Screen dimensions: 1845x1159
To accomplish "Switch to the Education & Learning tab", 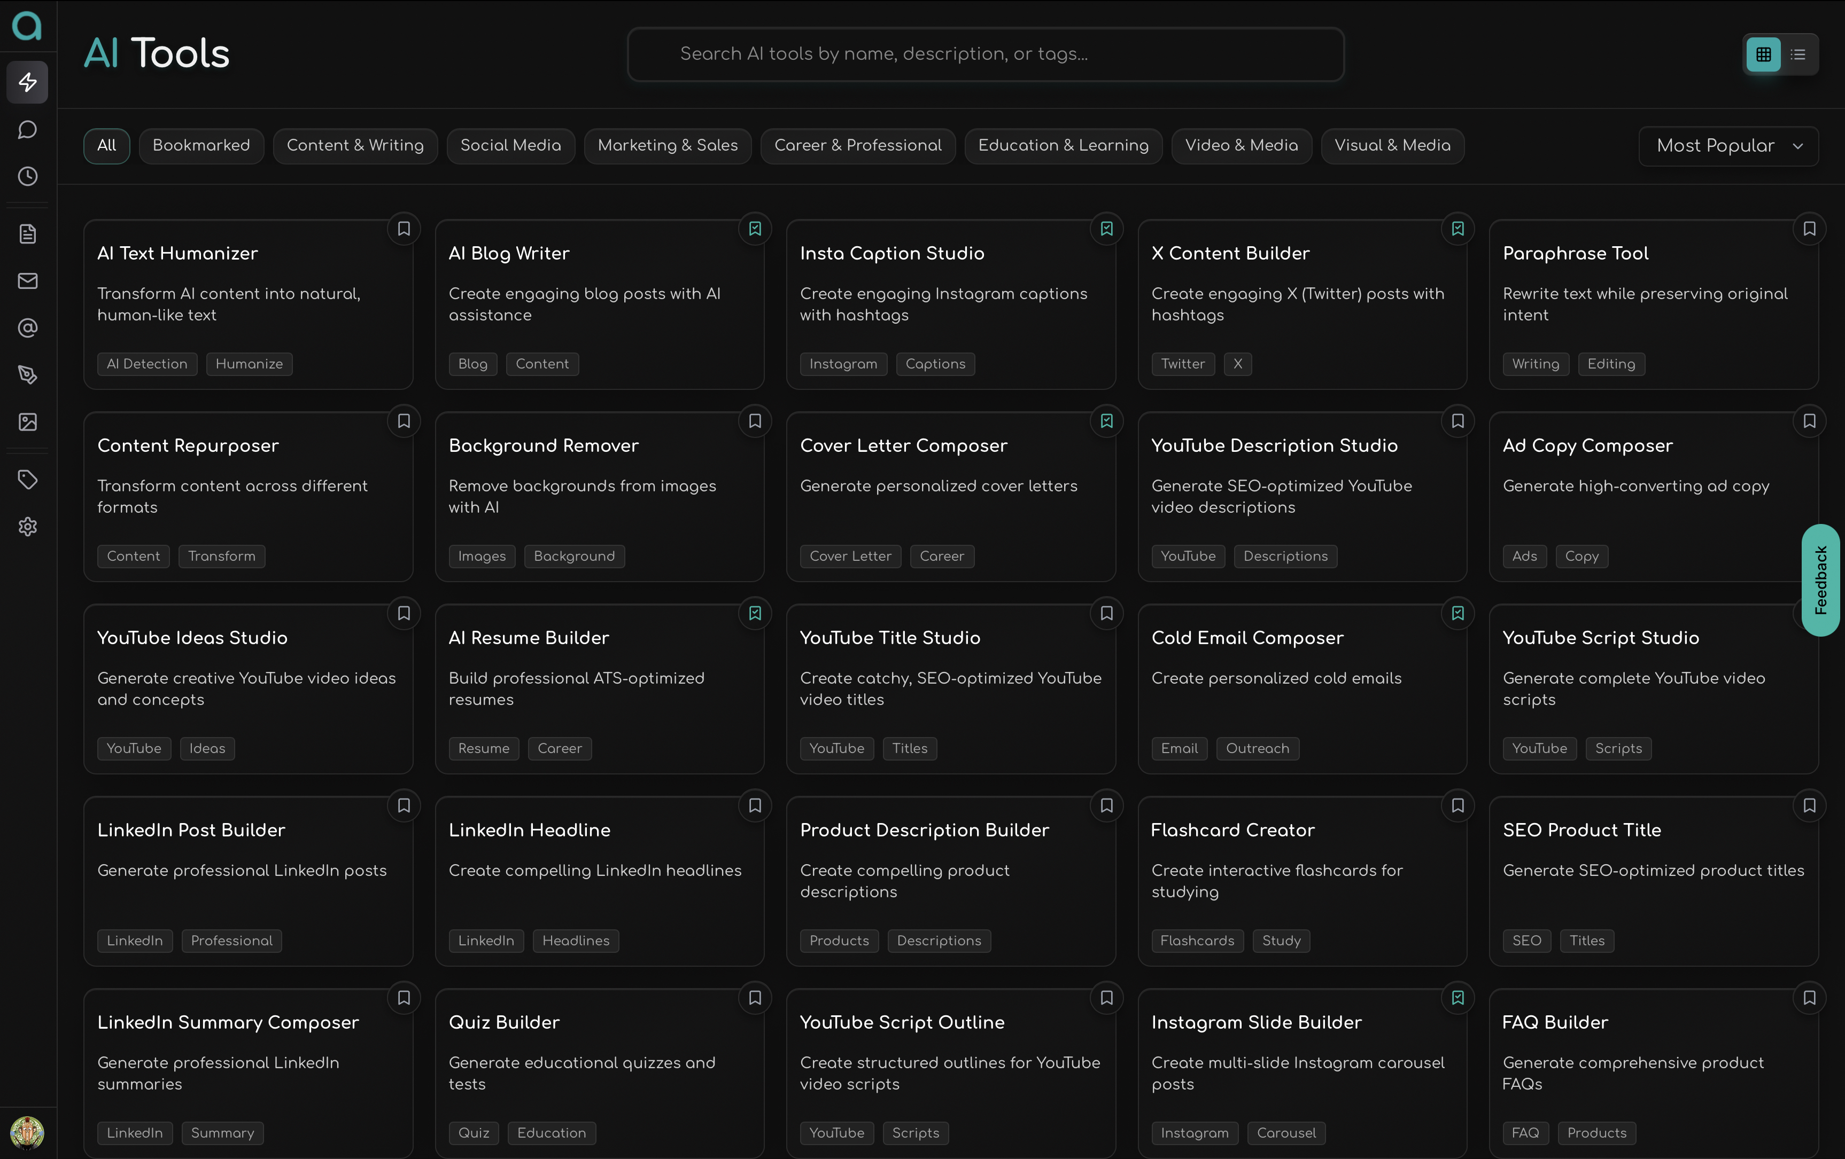I will pos(1063,145).
